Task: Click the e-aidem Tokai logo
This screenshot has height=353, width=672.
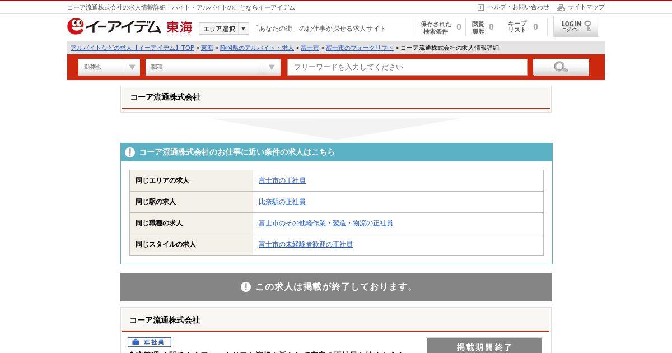Action: pyautogui.click(x=130, y=27)
